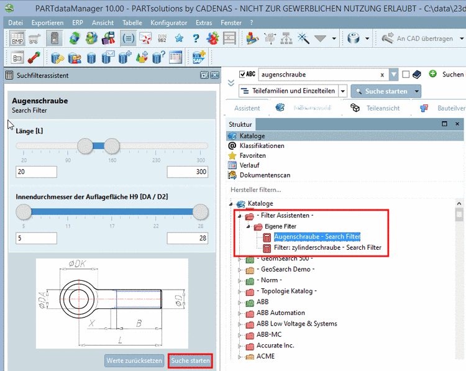Click the shopping cart toolbar icon

coord(34,39)
